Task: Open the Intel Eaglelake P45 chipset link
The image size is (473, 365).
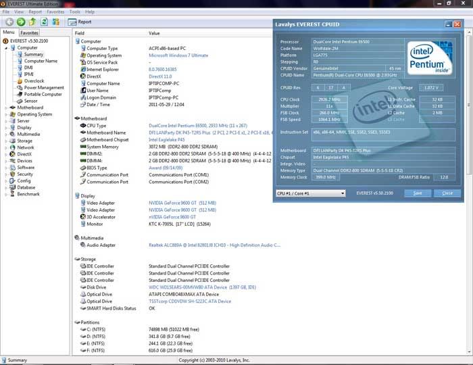Action: (166, 140)
